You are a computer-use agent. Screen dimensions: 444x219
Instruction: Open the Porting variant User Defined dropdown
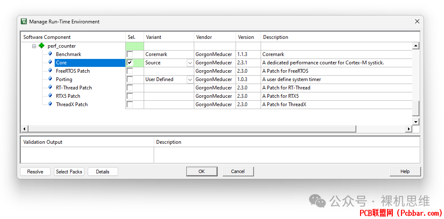[190, 79]
